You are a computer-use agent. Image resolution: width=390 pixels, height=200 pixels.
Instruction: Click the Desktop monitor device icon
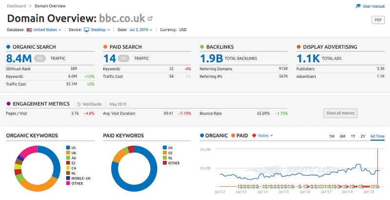click(x=87, y=30)
